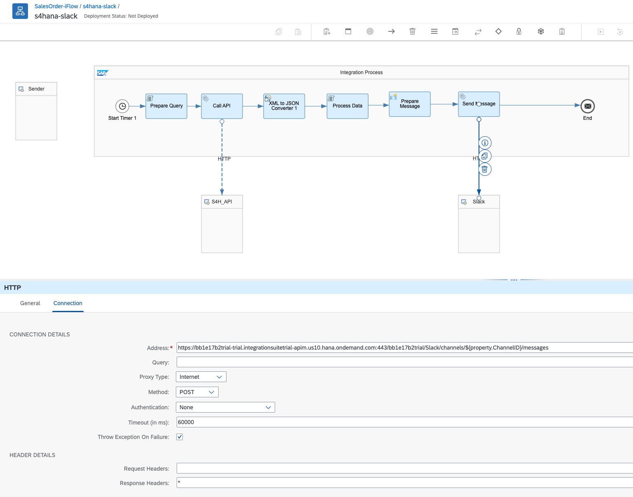Select the Sender participant box
The image size is (633, 497).
point(36,111)
